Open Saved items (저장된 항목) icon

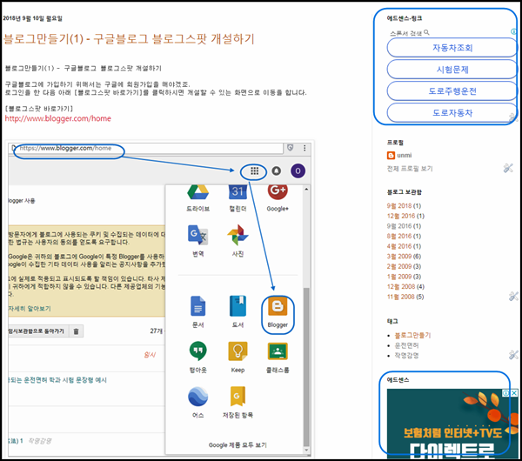pos(238,396)
